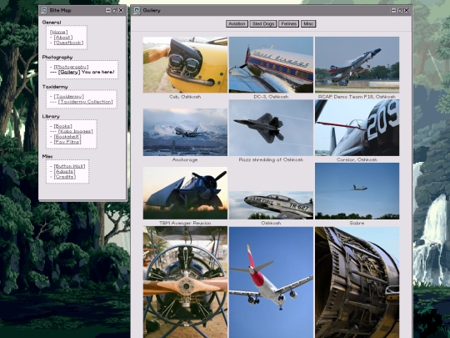Maximize the Gallery window
Viewport: 450px width, 338px height.
click(400, 10)
